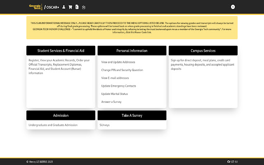Open the Campus Services header

203,51
